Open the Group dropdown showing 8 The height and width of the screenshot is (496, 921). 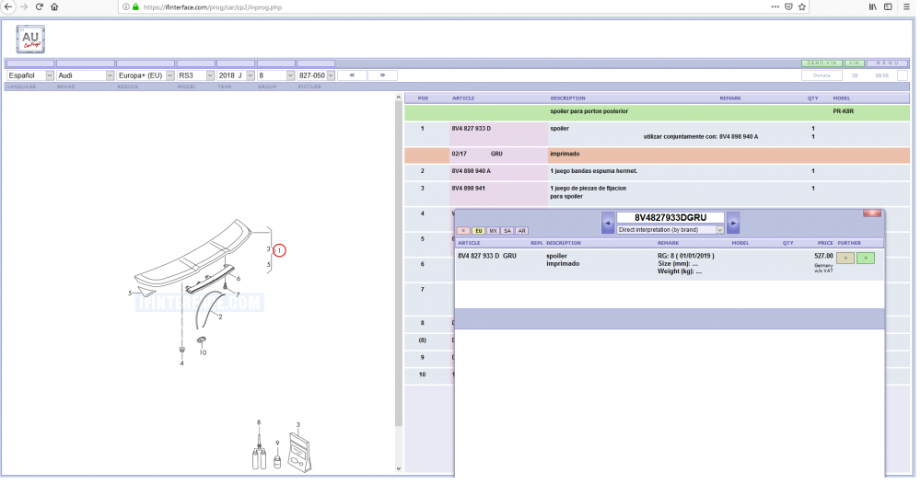coord(275,75)
